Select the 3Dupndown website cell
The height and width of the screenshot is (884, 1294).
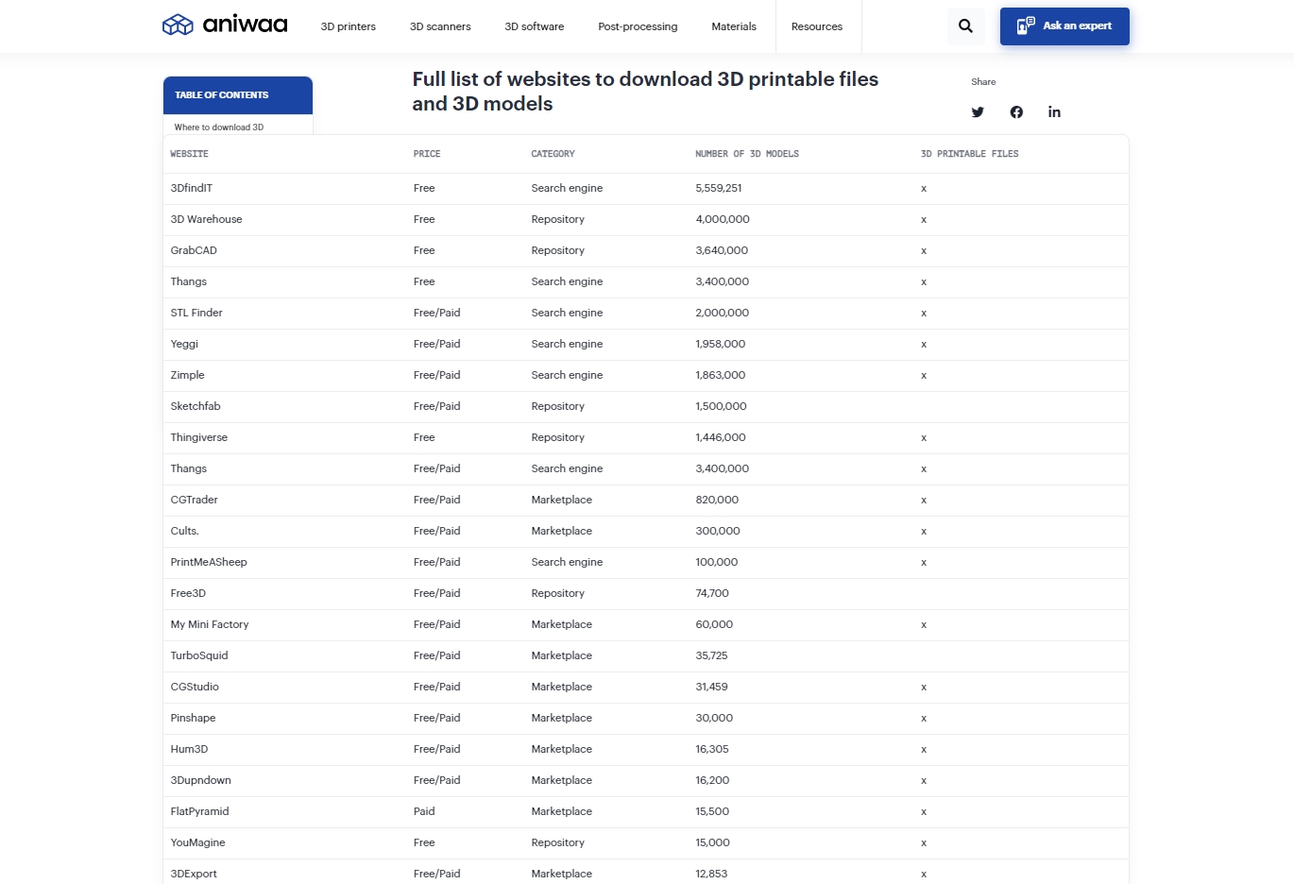(x=200, y=780)
